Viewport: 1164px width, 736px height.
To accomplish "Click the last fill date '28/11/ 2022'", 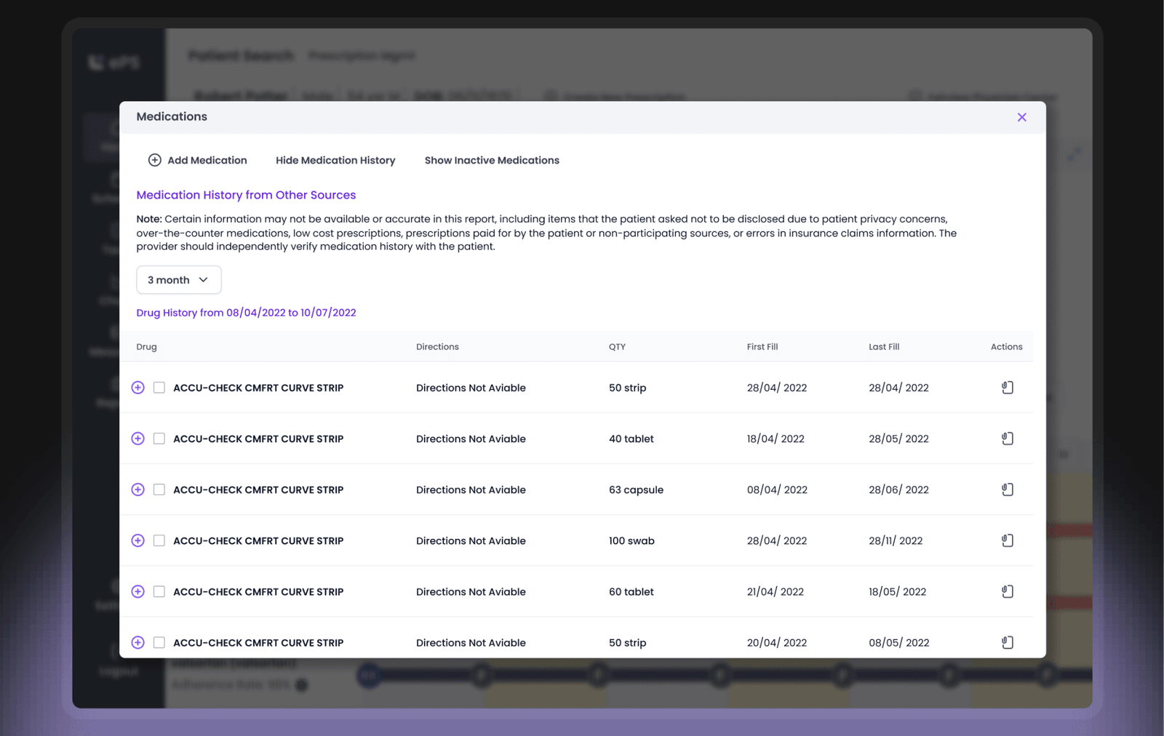I will (896, 540).
